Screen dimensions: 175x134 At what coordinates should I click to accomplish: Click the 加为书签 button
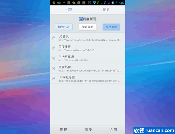point(64,27)
